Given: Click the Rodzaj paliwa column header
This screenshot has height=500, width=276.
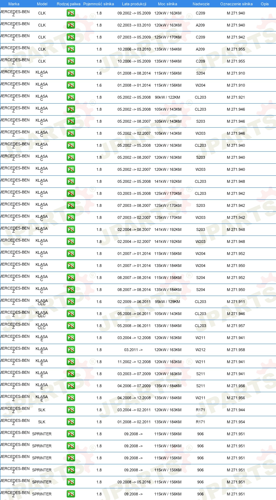Looking at the screenshot, I should 68,4.
